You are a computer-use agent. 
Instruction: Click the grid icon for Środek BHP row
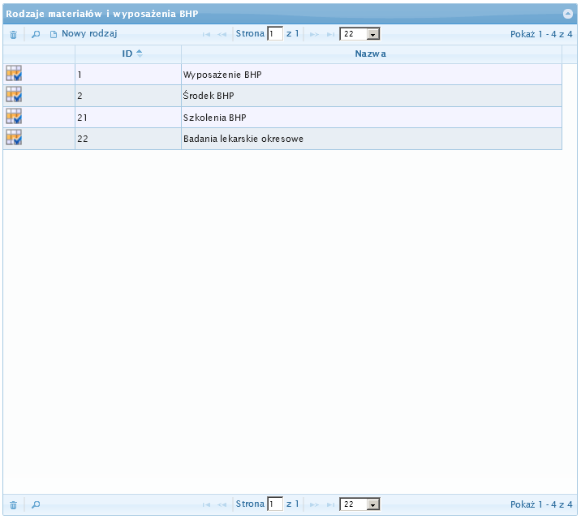pos(14,94)
